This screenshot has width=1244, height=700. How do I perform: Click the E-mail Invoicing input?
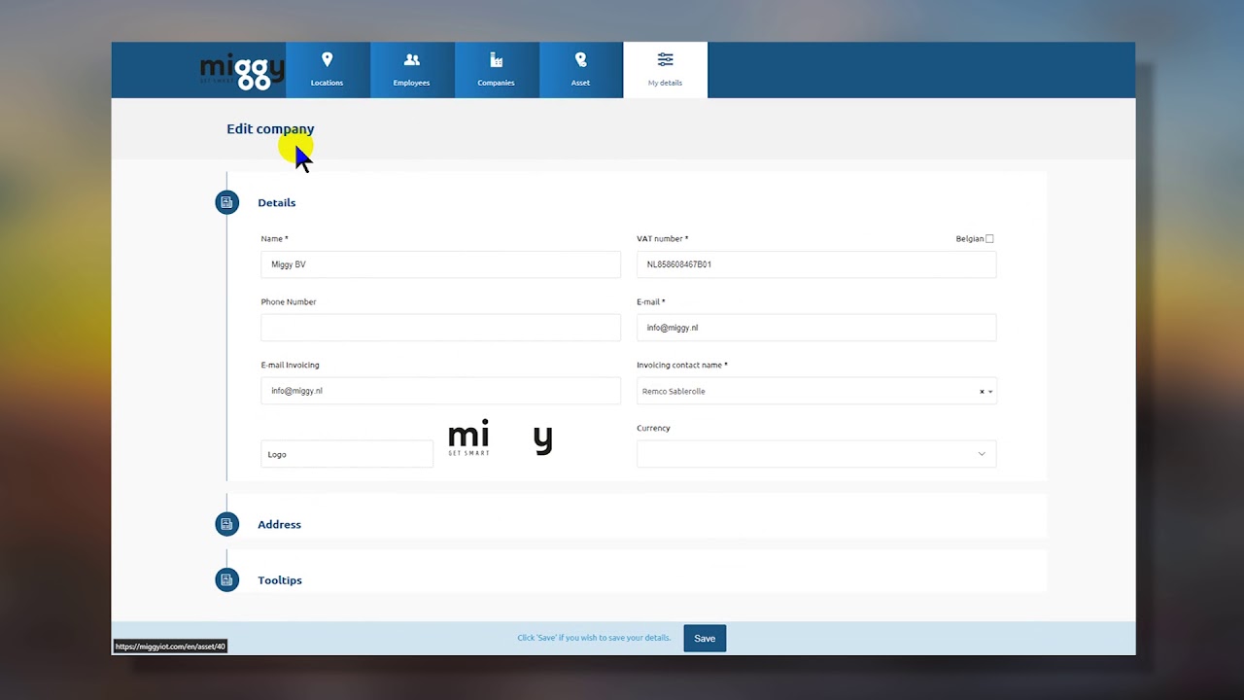[440, 391]
